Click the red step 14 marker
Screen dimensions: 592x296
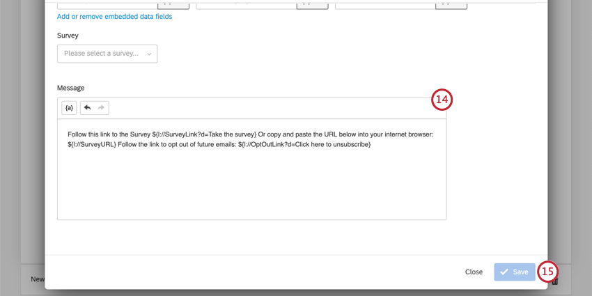coord(442,100)
